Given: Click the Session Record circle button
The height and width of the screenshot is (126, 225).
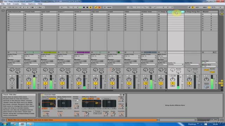Looking at the screenshot, I should coord(105,7).
